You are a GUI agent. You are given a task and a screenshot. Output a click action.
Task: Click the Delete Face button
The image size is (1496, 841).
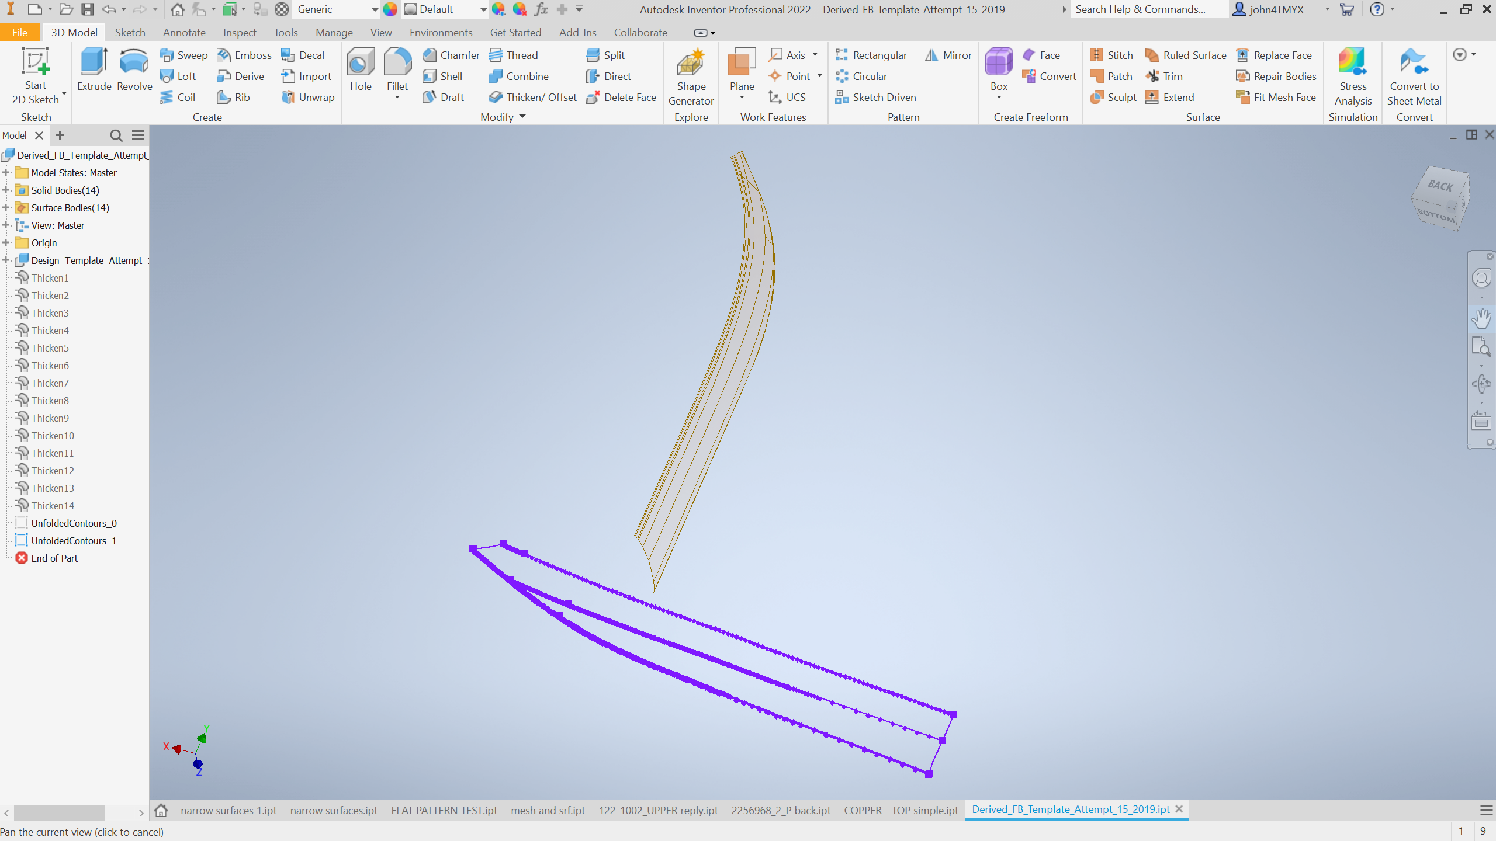click(622, 97)
